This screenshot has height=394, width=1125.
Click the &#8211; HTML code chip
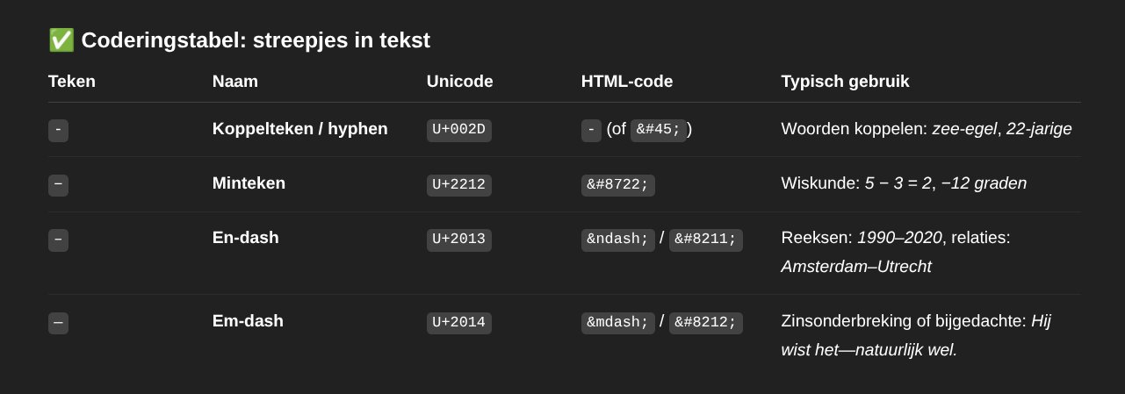point(706,240)
